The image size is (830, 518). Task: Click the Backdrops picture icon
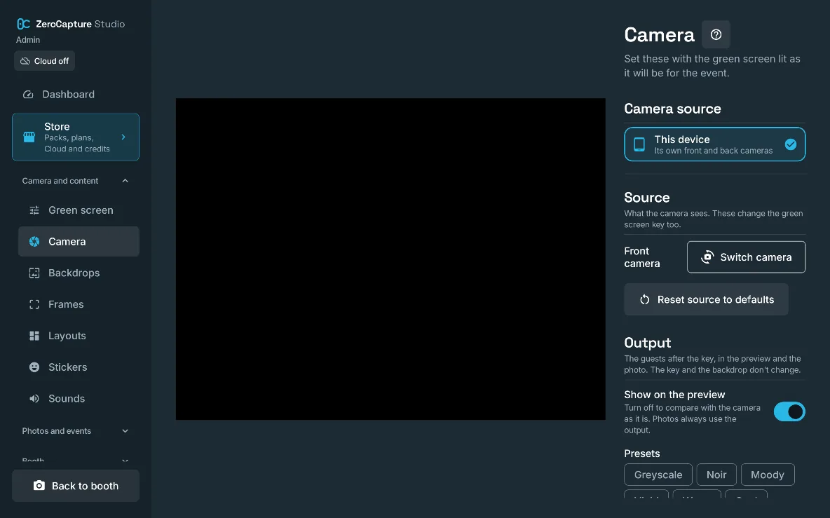34,273
